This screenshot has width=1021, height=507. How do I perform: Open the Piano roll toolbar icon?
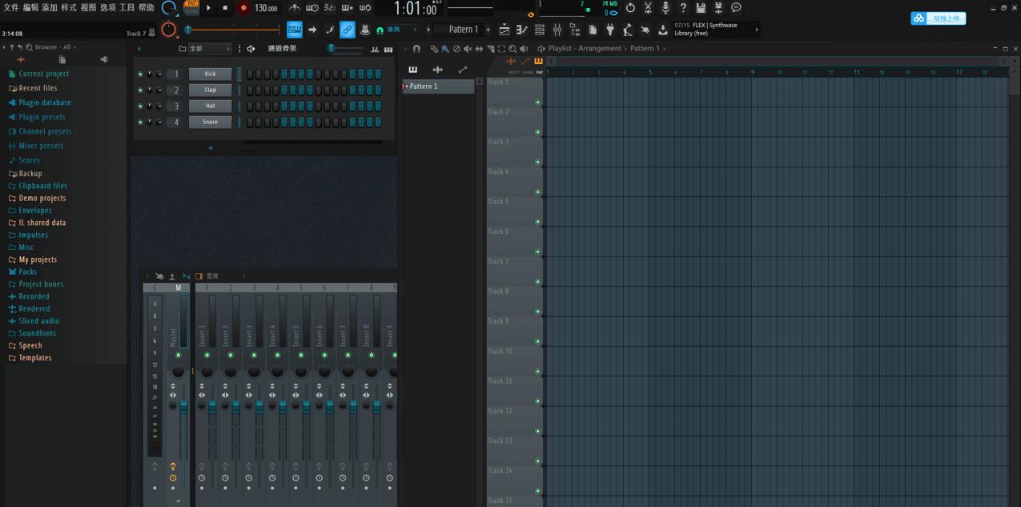(x=521, y=29)
